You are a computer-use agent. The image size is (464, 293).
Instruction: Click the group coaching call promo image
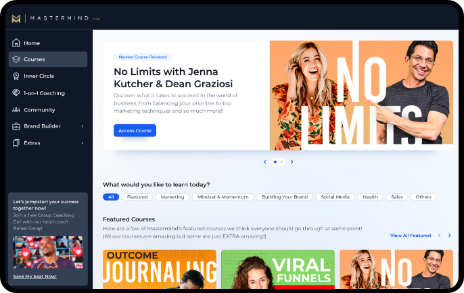(x=48, y=252)
